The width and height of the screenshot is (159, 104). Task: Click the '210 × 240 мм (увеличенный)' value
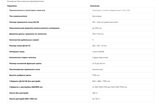coord(105,22)
